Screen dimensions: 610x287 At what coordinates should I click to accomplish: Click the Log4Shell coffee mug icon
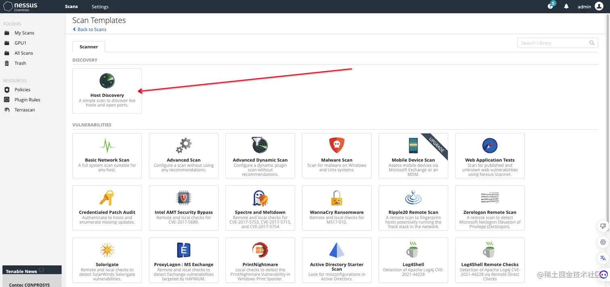(412, 250)
